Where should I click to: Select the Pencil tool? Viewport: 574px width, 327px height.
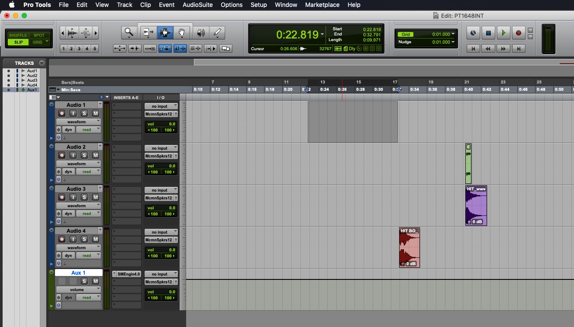point(217,32)
